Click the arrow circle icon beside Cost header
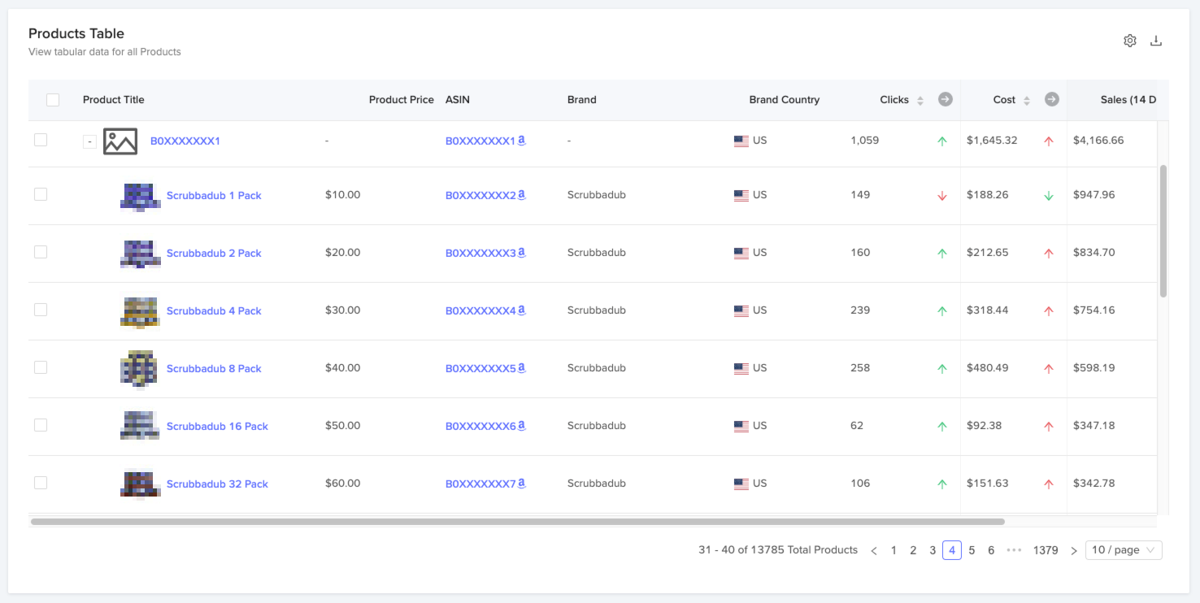Image resolution: width=1200 pixels, height=603 pixels. point(1051,99)
